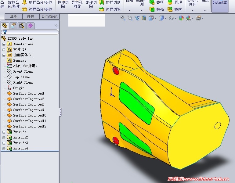
Task: Open the DimXpertManager tab icon
Action: [30, 26]
